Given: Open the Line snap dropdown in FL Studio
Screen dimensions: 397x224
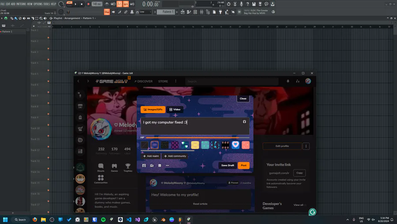Looking at the screenshot, I should (x=145, y=12).
